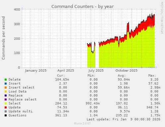Click the 'Munin 2.0.67' footer text

click(x=82, y=123)
